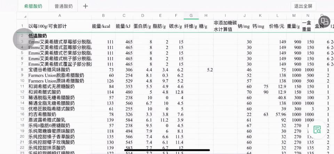Click the 纤维/g header cell
Image resolution: width=334 pixels, height=154 pixels.
pyautogui.click(x=191, y=26)
